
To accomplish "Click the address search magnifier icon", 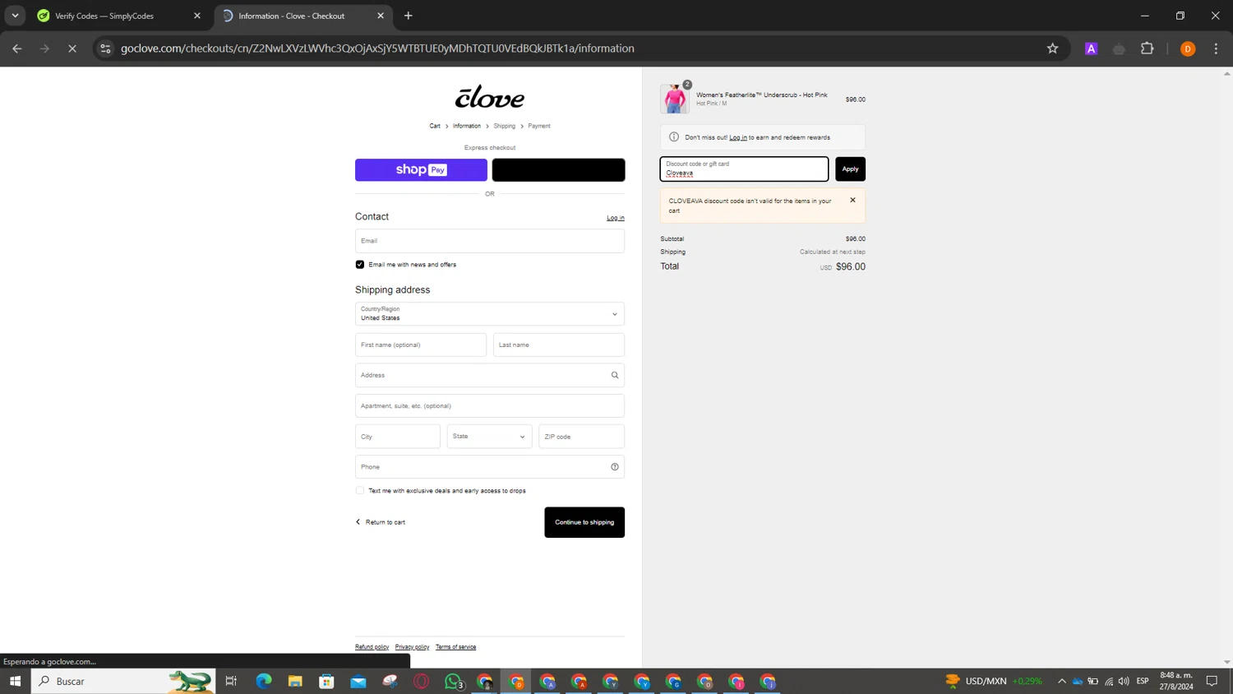I will (x=615, y=375).
